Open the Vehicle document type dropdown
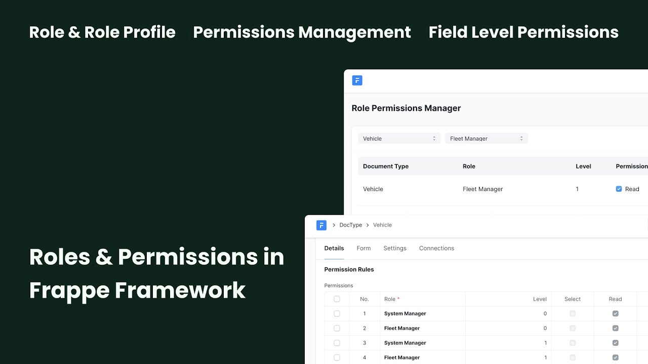The width and height of the screenshot is (648, 364). coord(399,139)
